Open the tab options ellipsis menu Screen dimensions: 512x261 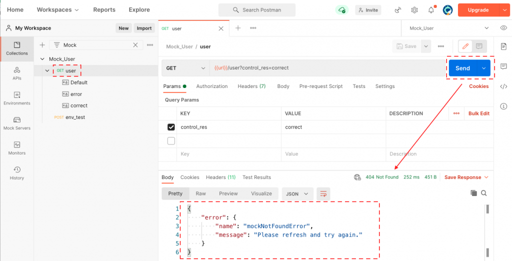pos(253,28)
